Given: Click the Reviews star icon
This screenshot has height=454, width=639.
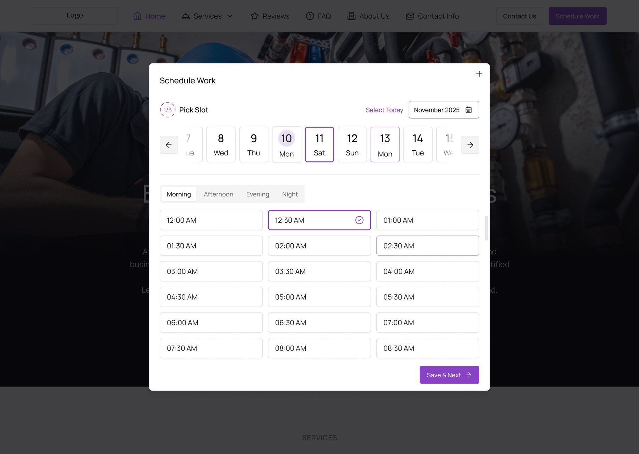Looking at the screenshot, I should click(x=255, y=16).
